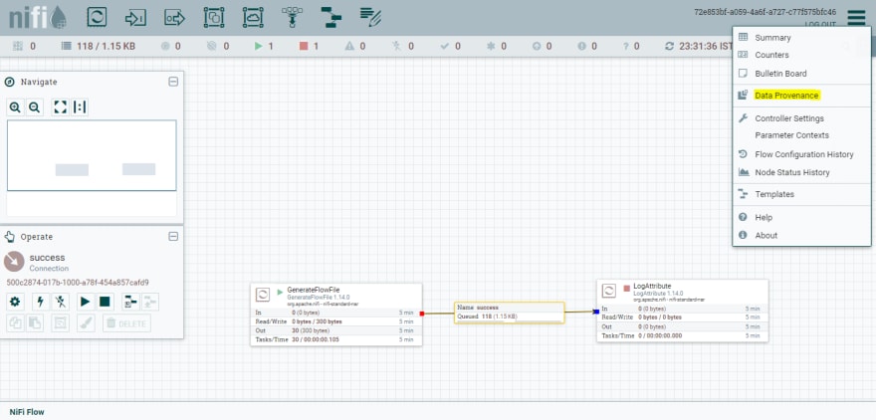Image resolution: width=876 pixels, height=420 pixels.
Task: Collapse the Navigate panel
Action: click(x=173, y=82)
